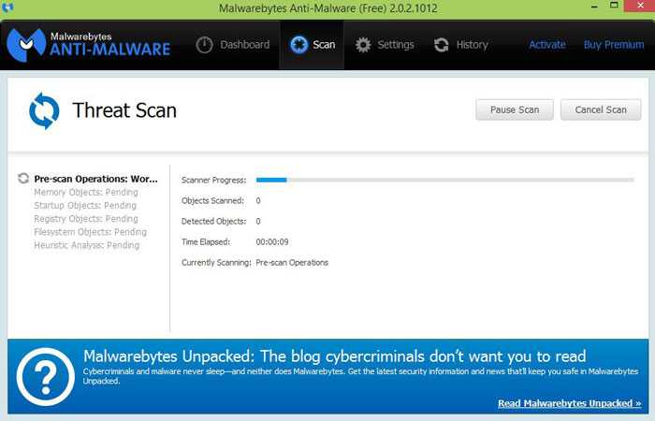The height and width of the screenshot is (421, 655).
Task: Click the title bar Malwarebytes app icon
Action: point(7,7)
